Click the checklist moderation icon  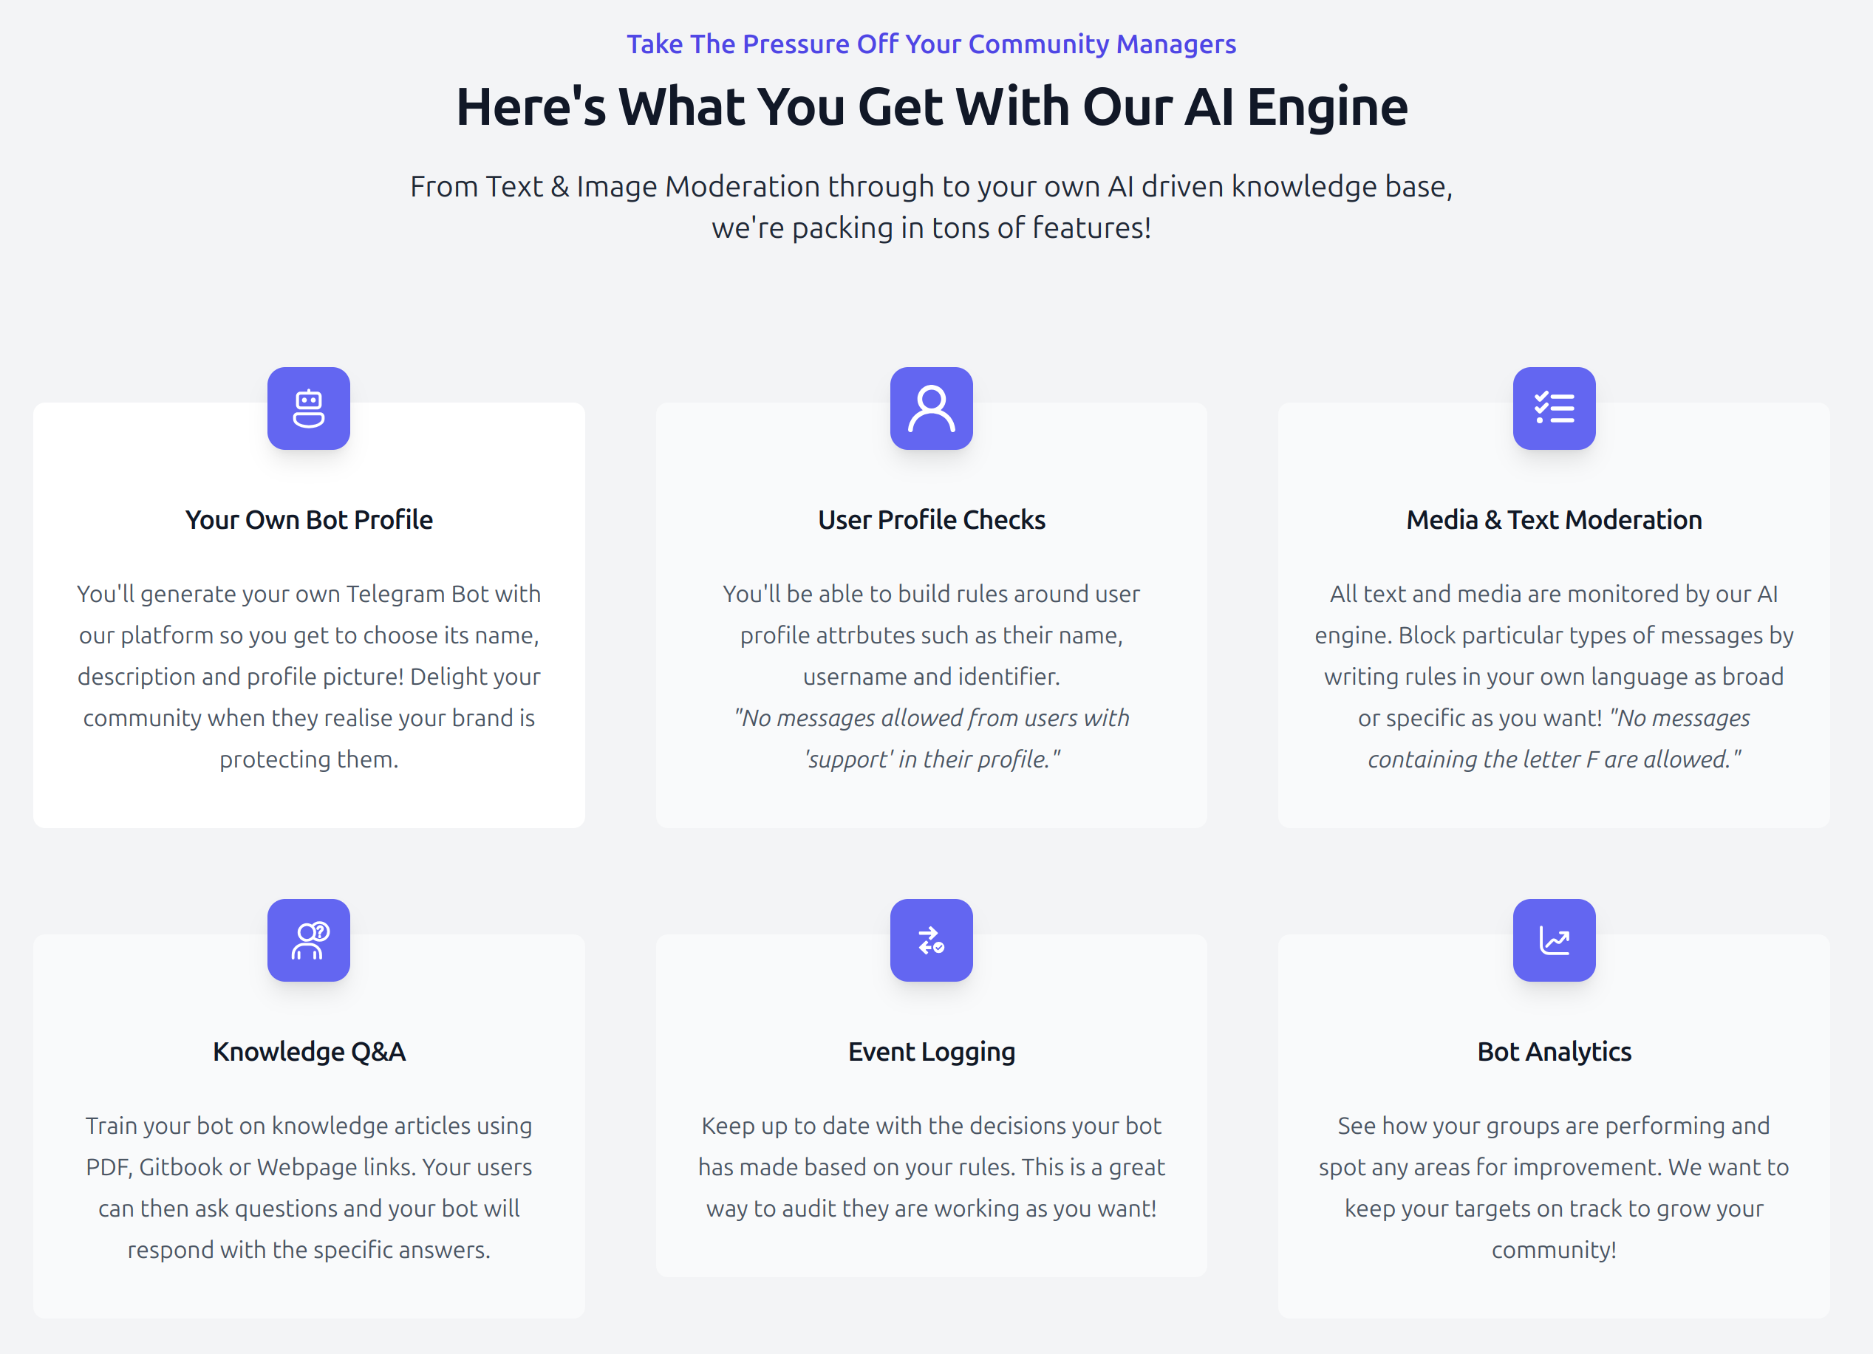click(1553, 408)
